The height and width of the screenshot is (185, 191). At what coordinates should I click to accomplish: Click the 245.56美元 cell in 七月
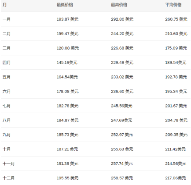point(121,106)
